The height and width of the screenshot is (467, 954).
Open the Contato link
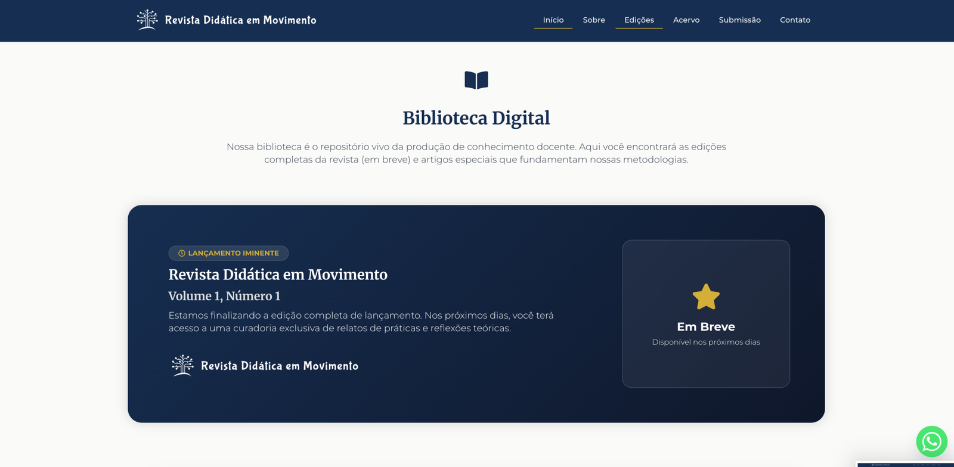[795, 20]
